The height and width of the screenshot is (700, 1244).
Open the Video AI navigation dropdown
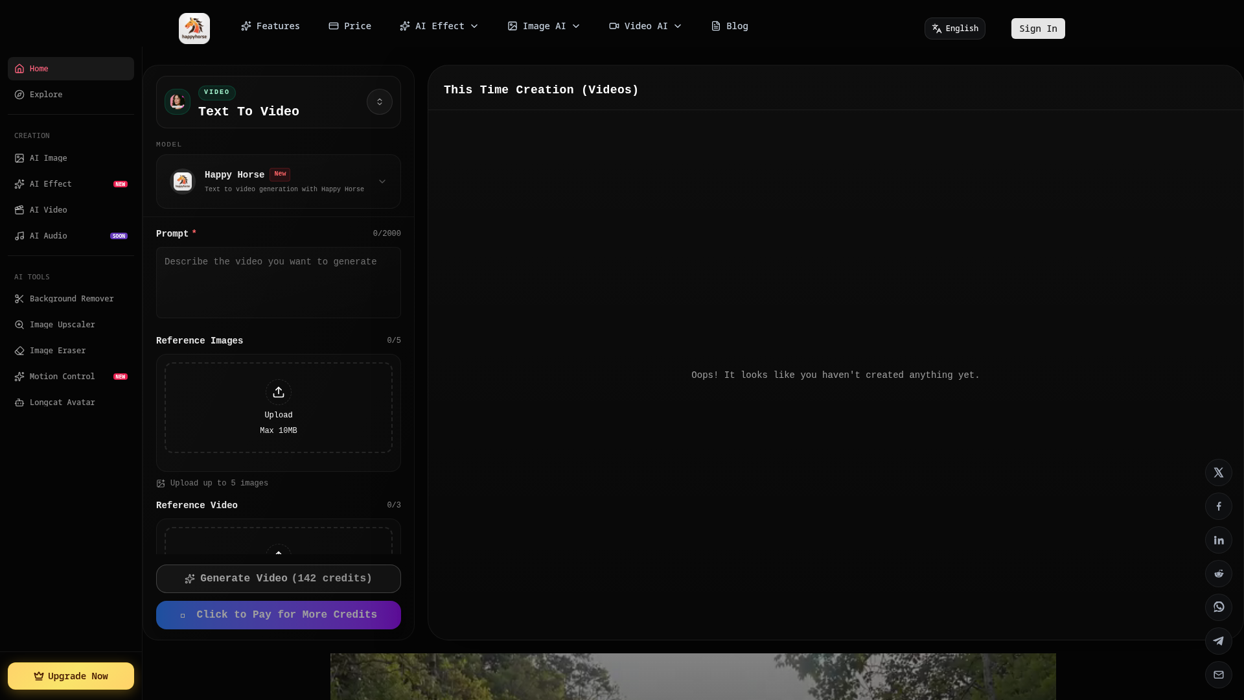point(645,26)
